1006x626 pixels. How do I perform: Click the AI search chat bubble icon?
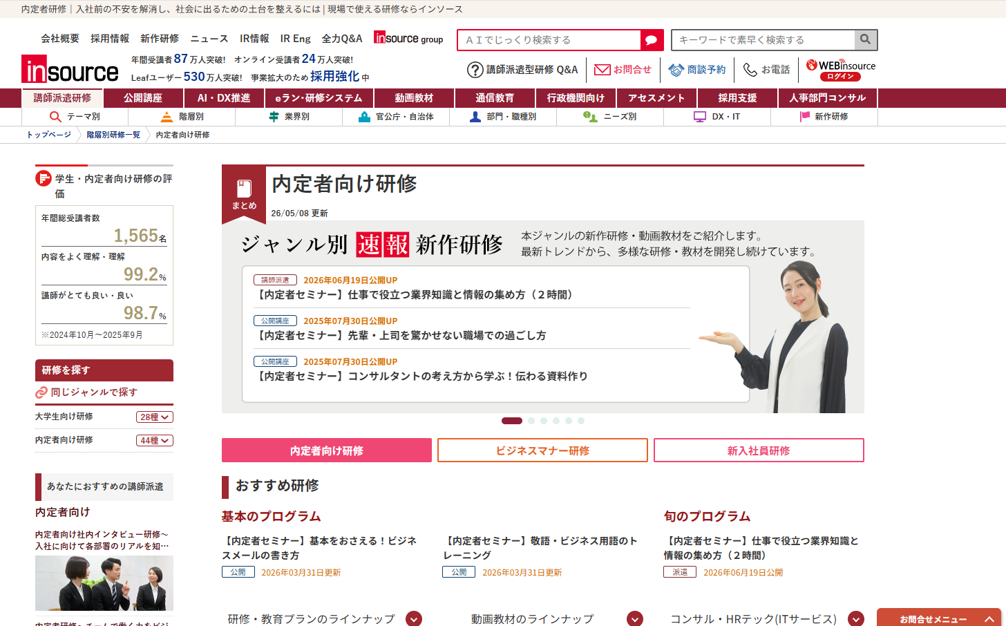coord(652,40)
